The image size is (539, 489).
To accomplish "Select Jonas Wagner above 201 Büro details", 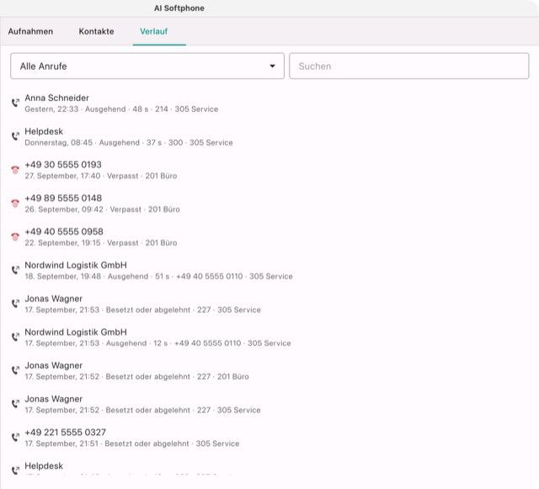I will pos(53,365).
